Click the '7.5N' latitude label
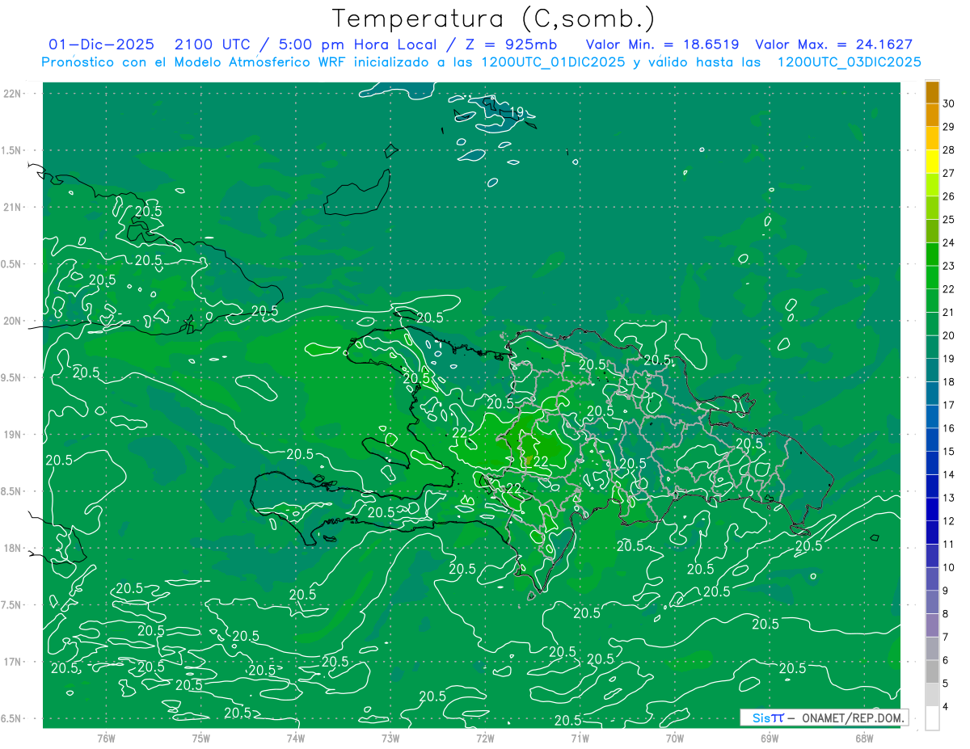This screenshot has width=970, height=749. tap(11, 605)
